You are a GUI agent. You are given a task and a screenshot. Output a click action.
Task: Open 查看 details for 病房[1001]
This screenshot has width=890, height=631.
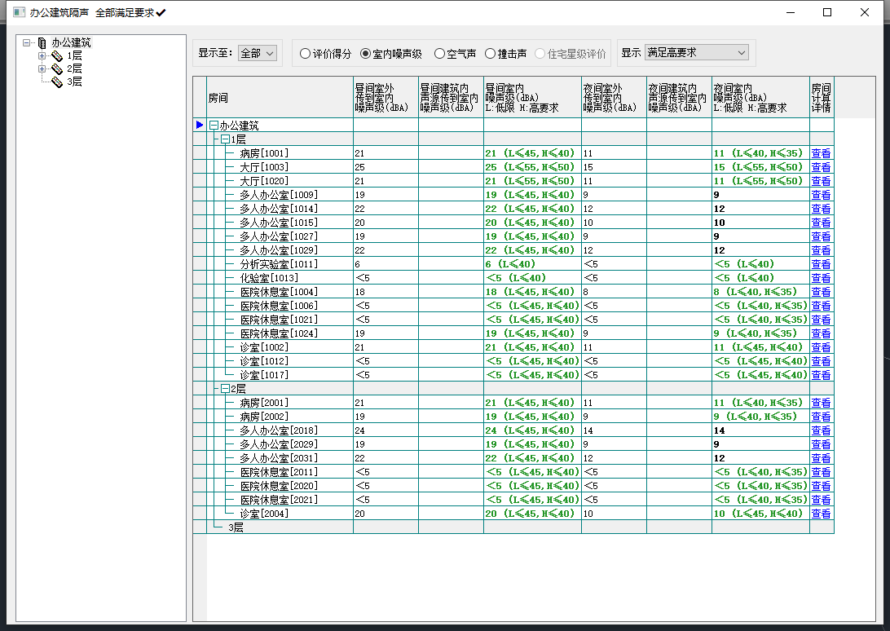click(821, 153)
